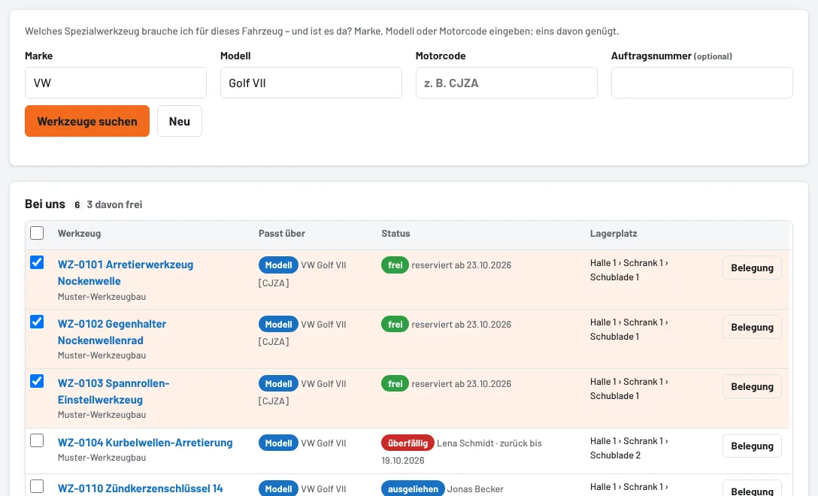Open the WZ-0101 Arretierwerkzeug Nockenwelle link
Image resolution: width=818 pixels, height=496 pixels.
click(126, 273)
